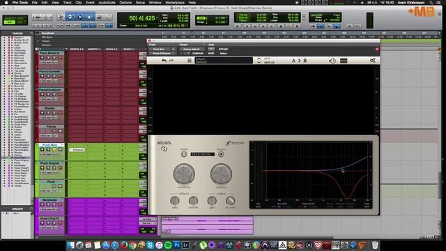Screen dimensions: 446x251
Task: Open the Setup menu
Action: pyautogui.click(x=140, y=3)
